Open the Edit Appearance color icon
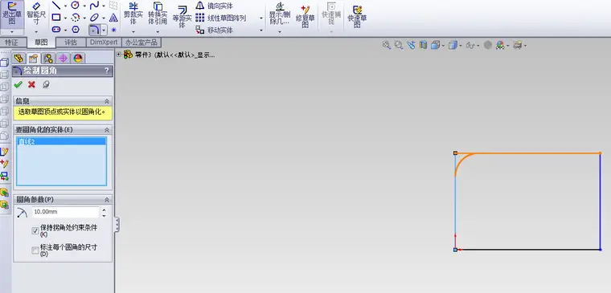The width and height of the screenshot is (611, 293). (x=501, y=45)
